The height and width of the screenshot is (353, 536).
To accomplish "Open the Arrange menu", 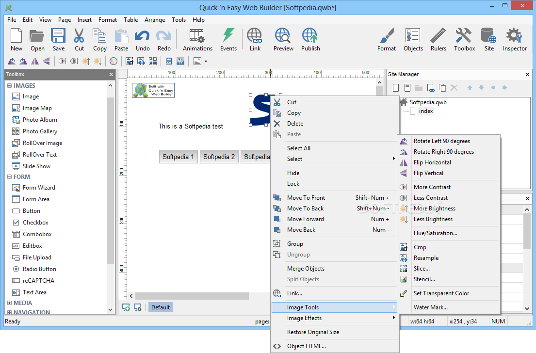I will coord(155,20).
